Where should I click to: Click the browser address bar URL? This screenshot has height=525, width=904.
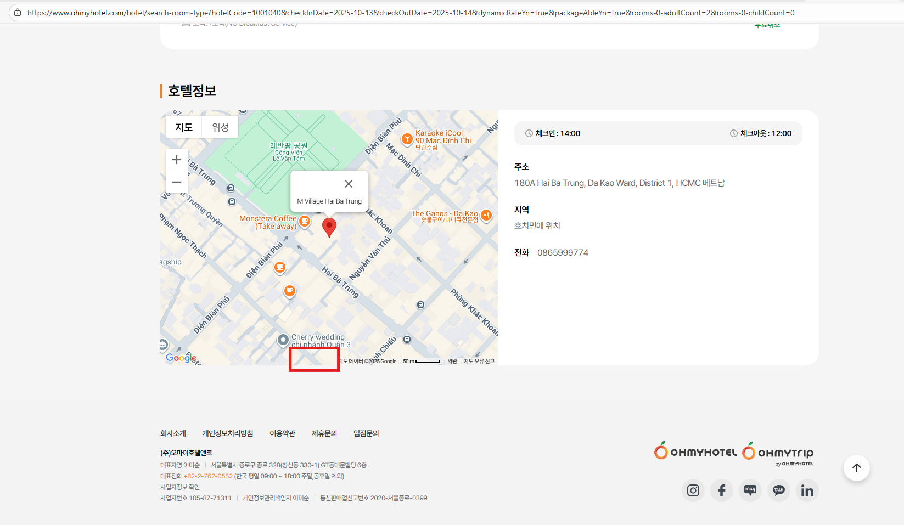tap(411, 13)
